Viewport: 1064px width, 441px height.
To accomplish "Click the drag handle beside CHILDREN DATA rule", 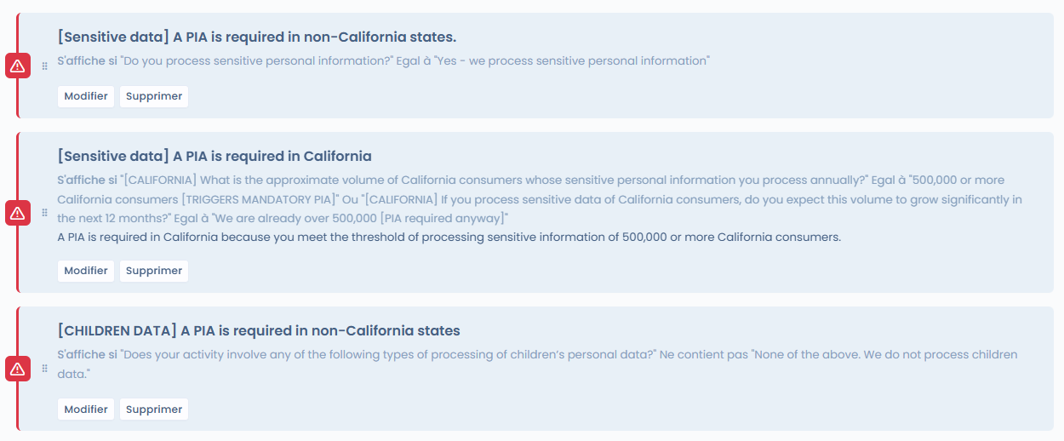I will click(x=45, y=369).
